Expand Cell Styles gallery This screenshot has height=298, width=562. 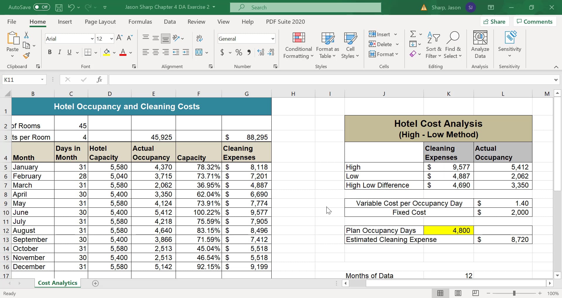(x=350, y=45)
